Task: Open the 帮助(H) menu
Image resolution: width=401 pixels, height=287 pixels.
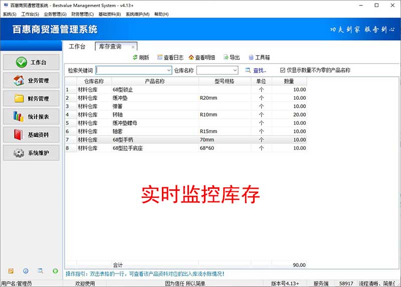Action: pyautogui.click(x=161, y=14)
